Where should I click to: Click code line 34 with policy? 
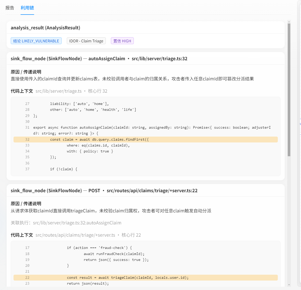coord(90,151)
